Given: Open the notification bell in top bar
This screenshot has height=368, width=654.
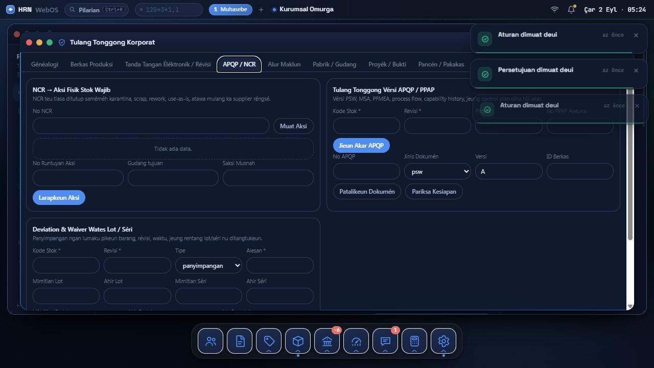Looking at the screenshot, I should click(571, 10).
